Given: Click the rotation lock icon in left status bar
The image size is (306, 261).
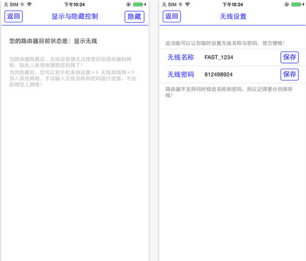Looking at the screenshot, I should [x=129, y=4].
